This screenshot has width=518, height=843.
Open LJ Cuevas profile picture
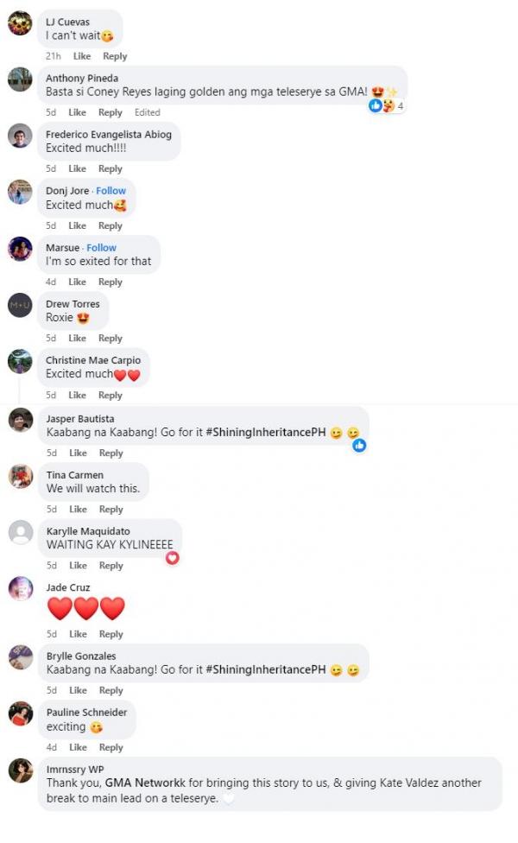click(x=20, y=23)
